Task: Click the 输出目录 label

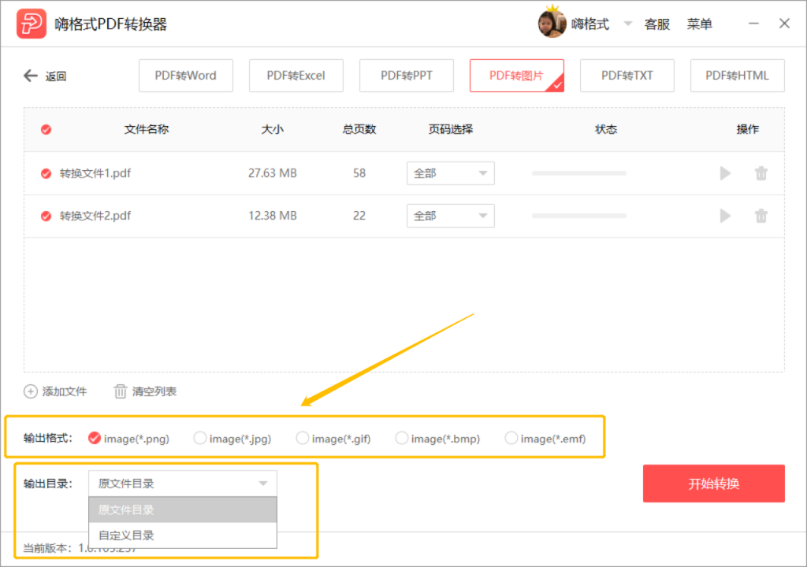Action: pos(47,484)
